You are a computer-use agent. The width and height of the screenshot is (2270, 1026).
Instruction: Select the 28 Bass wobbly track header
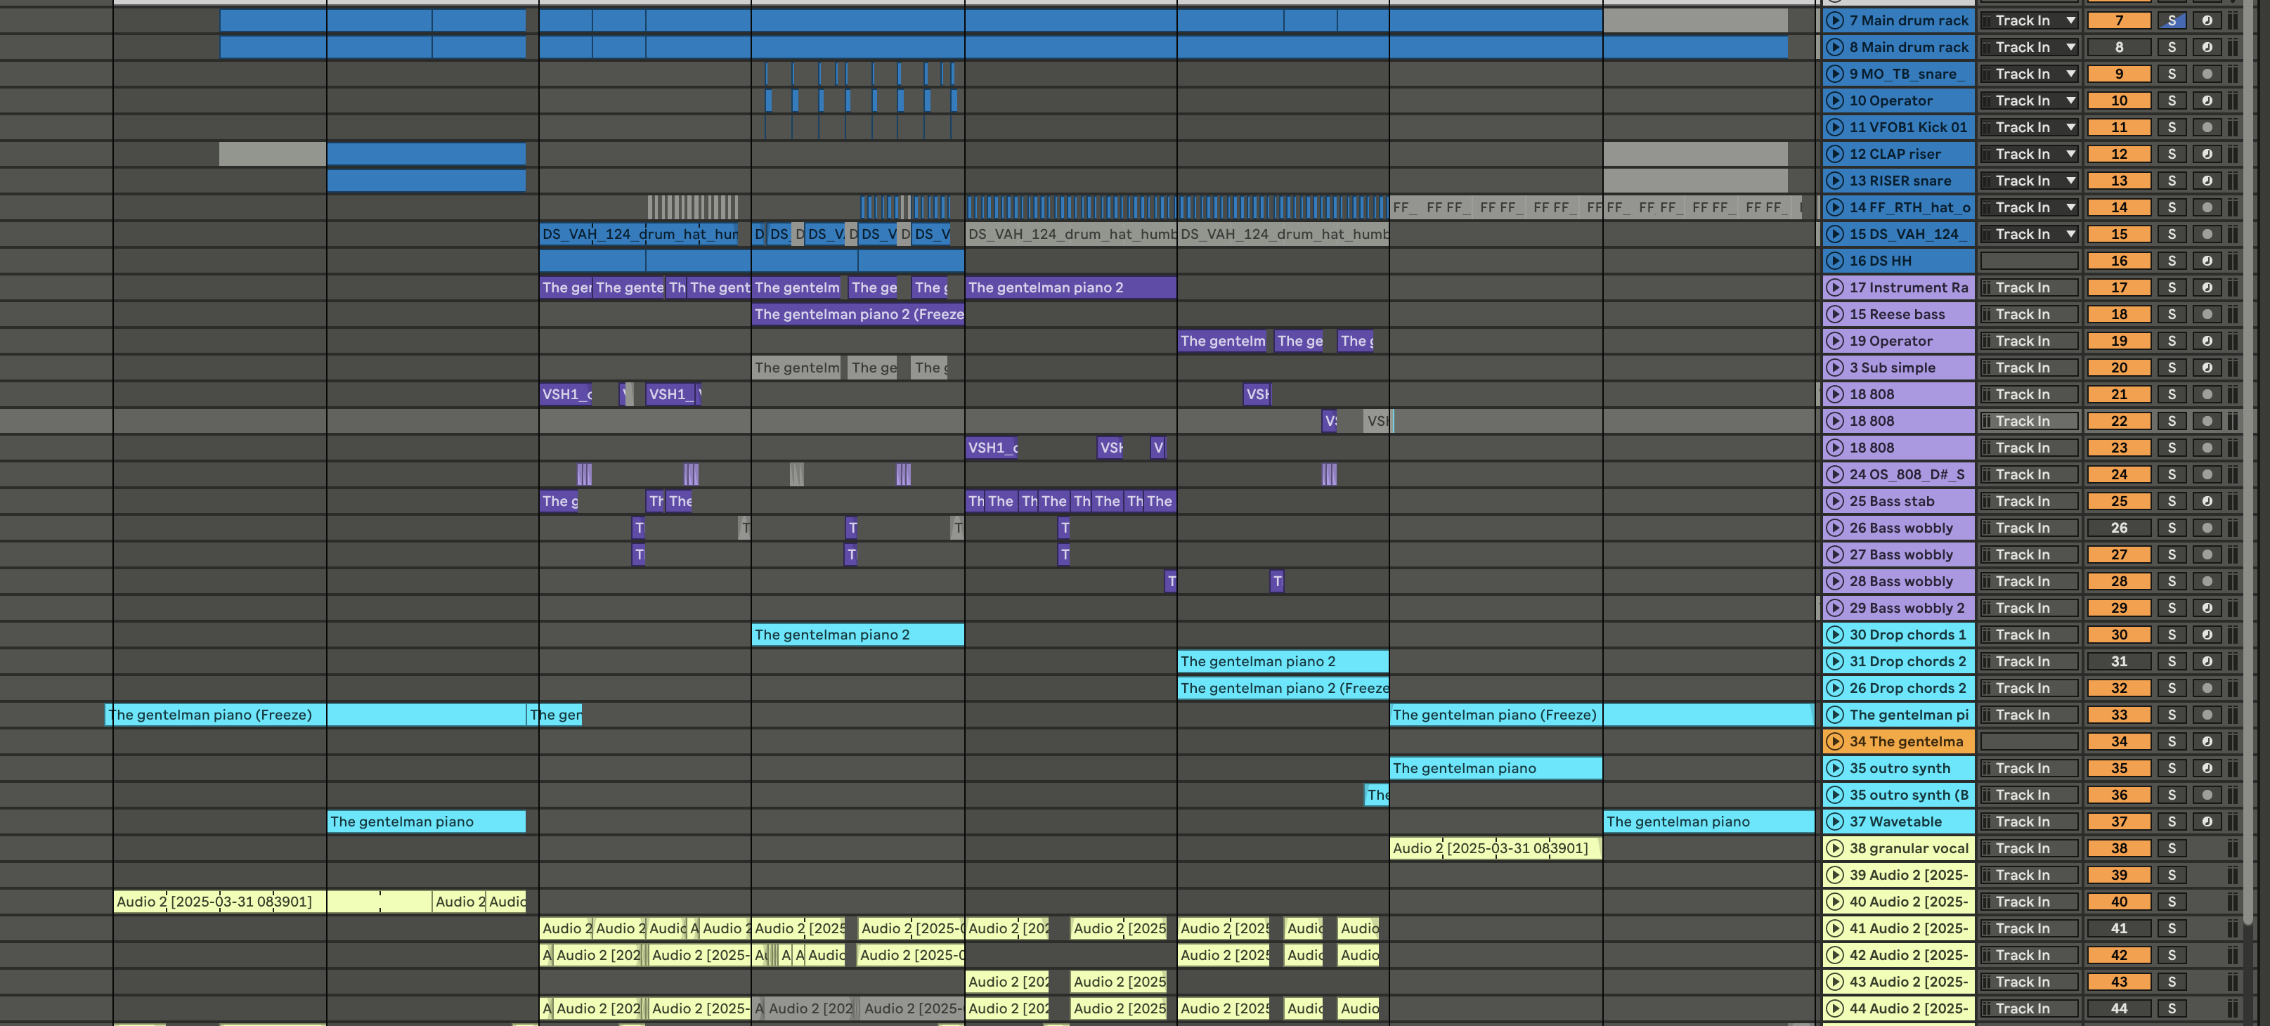[x=1899, y=581]
